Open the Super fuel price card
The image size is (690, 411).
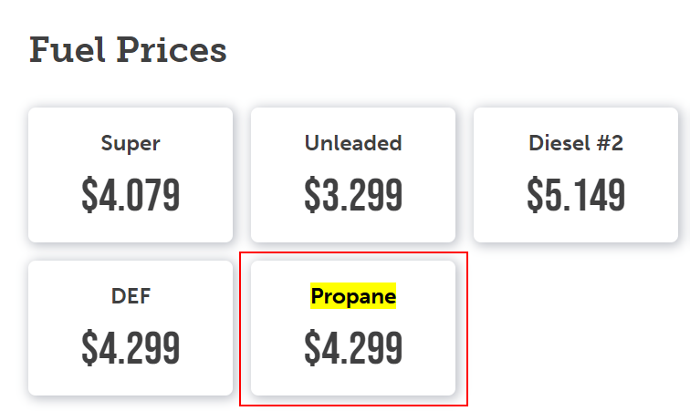coord(131,175)
